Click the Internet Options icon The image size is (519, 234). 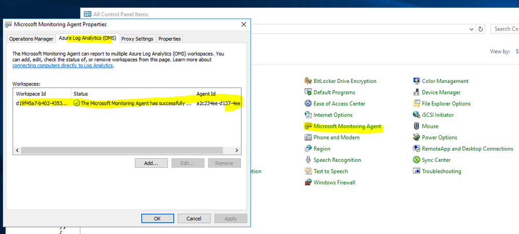tap(308, 115)
